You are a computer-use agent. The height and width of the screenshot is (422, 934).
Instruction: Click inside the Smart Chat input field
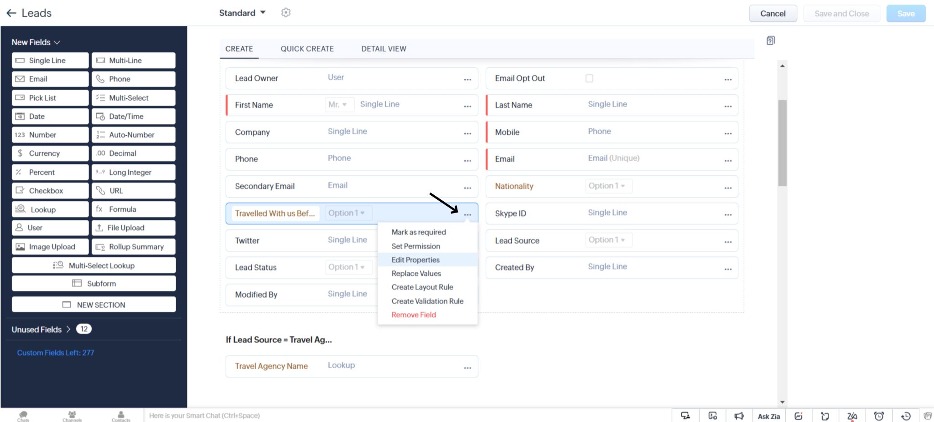[x=274, y=415]
